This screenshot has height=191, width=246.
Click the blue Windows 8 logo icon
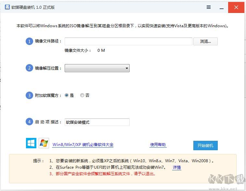click(31, 143)
